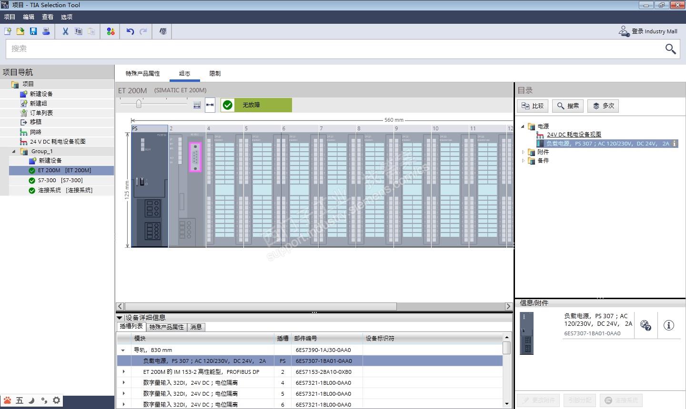686x409 pixels.
Task: Show product information via the circled i icon
Action: (x=669, y=325)
